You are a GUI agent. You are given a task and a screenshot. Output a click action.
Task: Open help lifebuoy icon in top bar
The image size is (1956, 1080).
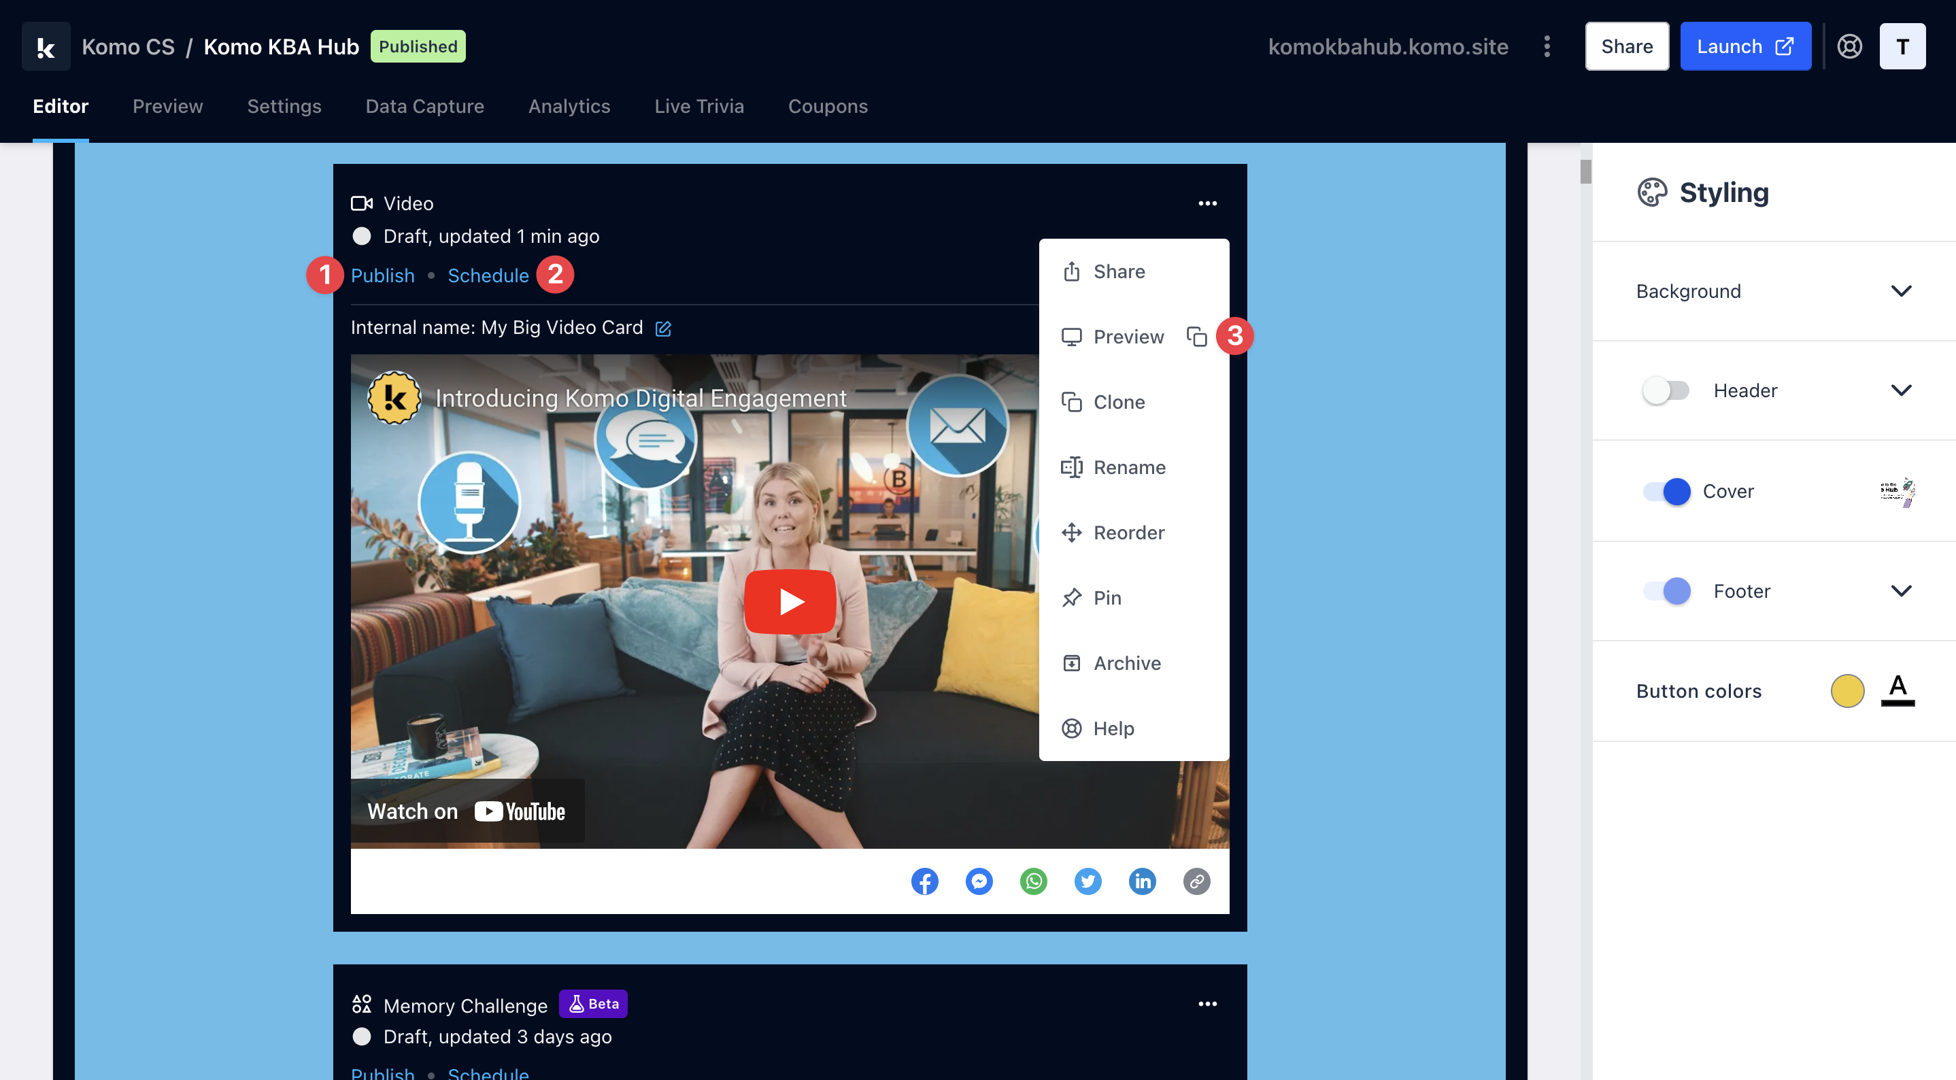(x=1849, y=46)
